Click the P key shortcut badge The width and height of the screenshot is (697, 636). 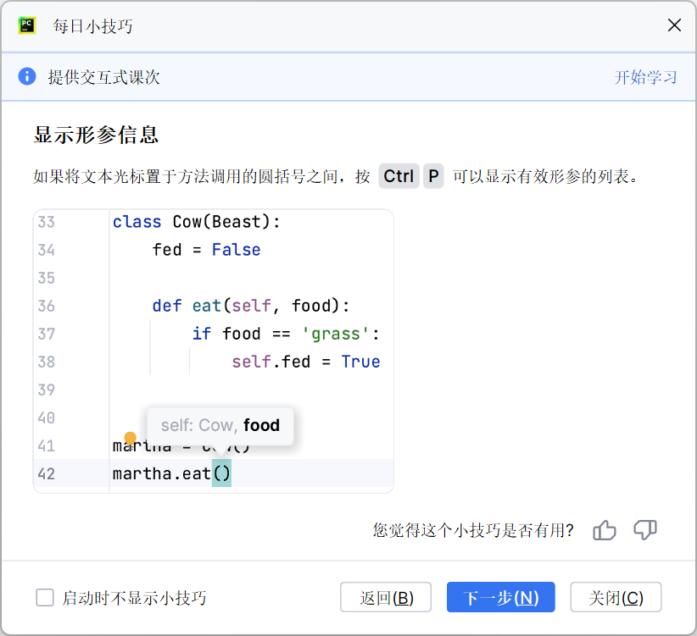point(433,176)
